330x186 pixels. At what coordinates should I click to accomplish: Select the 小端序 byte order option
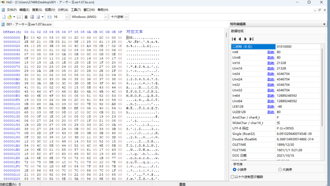click(235, 170)
